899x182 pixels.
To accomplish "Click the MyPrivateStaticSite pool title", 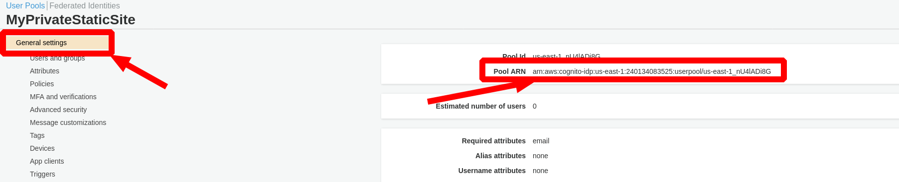I will tap(71, 20).
